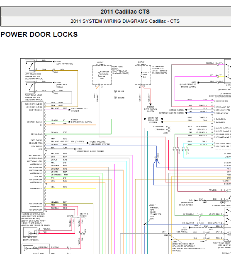Click '(RIGHT KICK PANEL)' label beside G201 ground
This screenshot has height=254, width=231.
click(x=61, y=86)
